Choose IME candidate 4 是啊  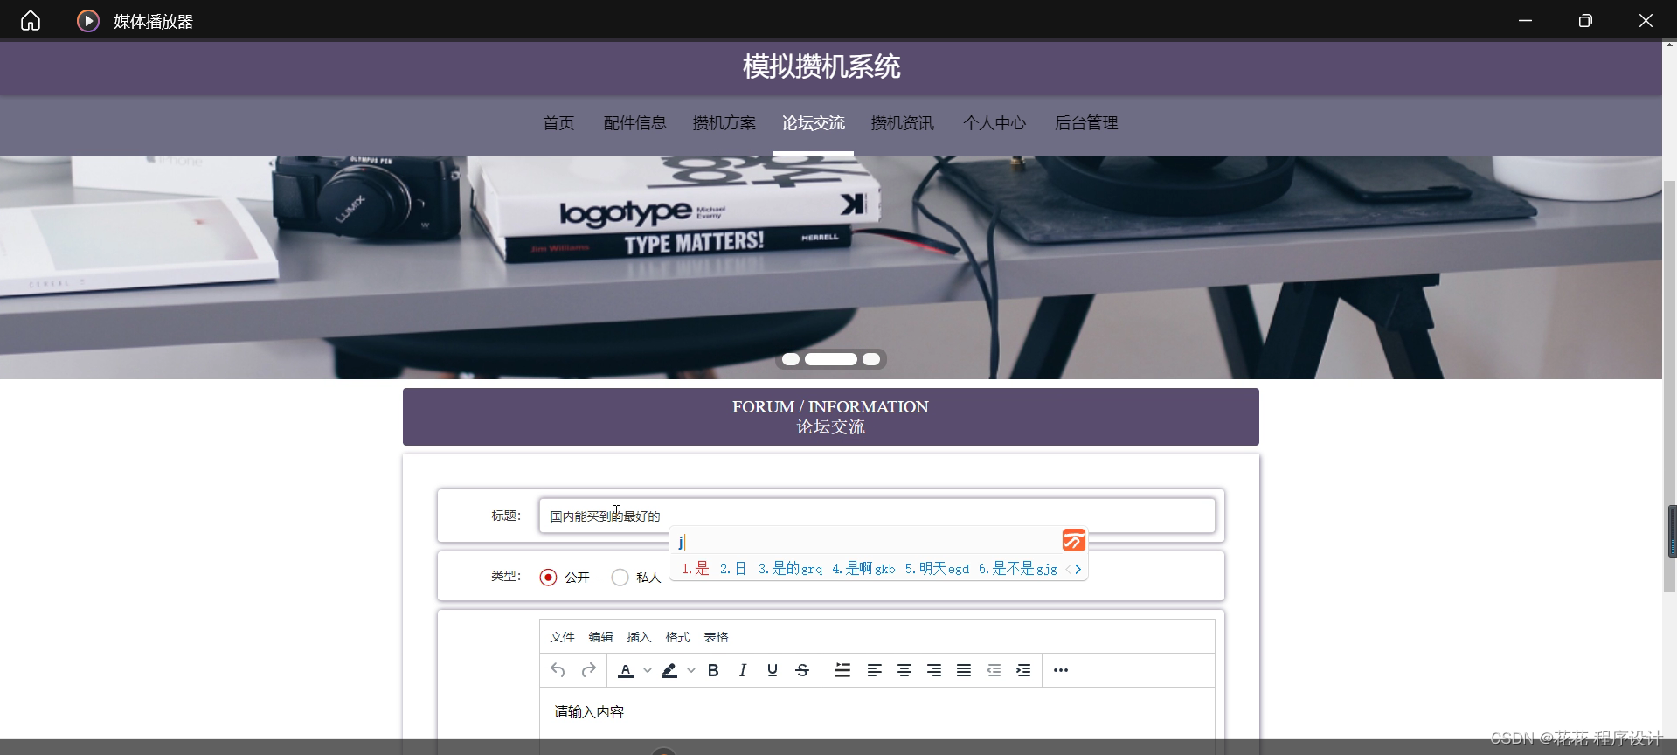tap(863, 569)
